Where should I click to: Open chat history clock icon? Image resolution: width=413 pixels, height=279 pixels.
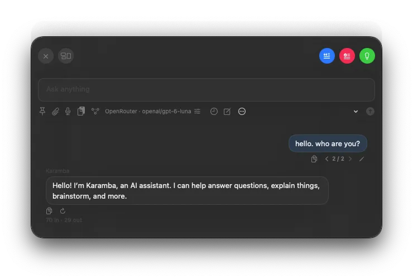[214, 112]
